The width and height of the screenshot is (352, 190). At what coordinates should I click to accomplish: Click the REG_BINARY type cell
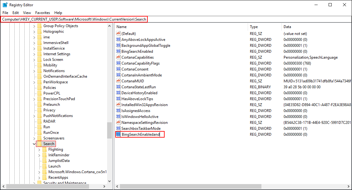(x=260, y=87)
